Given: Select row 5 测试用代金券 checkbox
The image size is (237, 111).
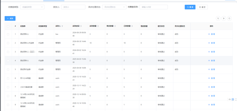Looking at the screenshot, I should point(8,69).
